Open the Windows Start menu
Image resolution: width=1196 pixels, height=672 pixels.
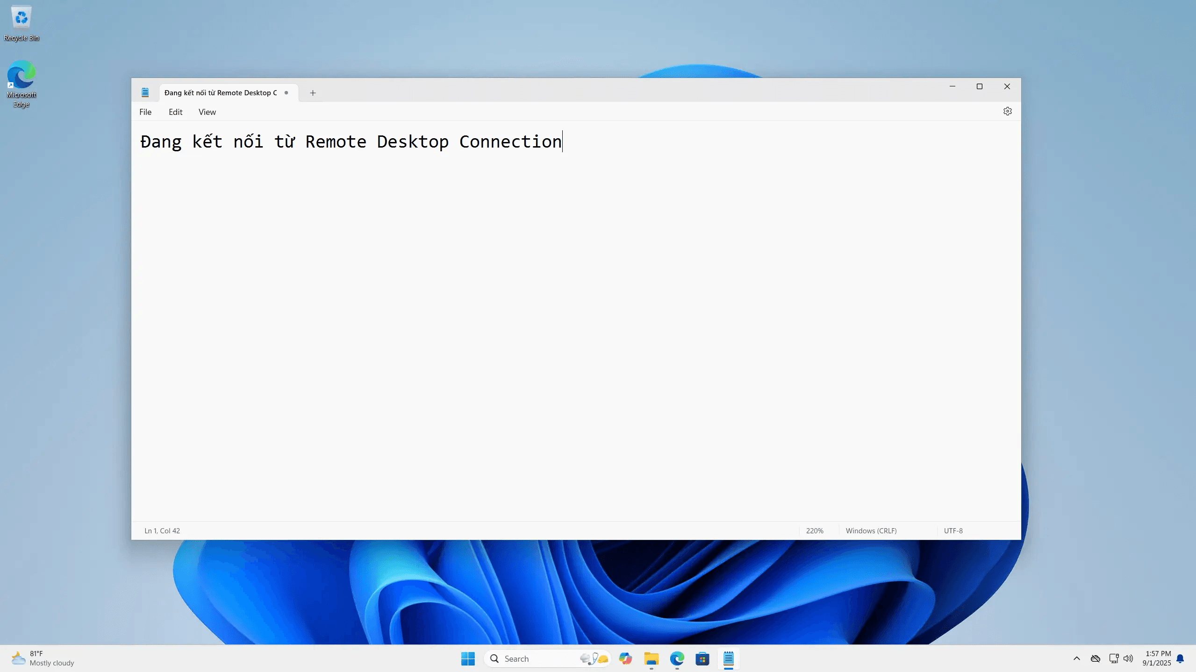pyautogui.click(x=468, y=658)
